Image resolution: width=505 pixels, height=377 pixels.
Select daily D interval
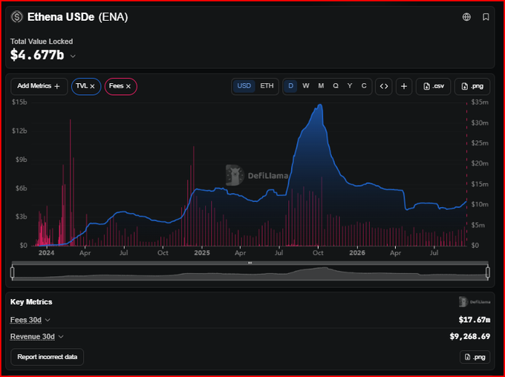tap(290, 86)
